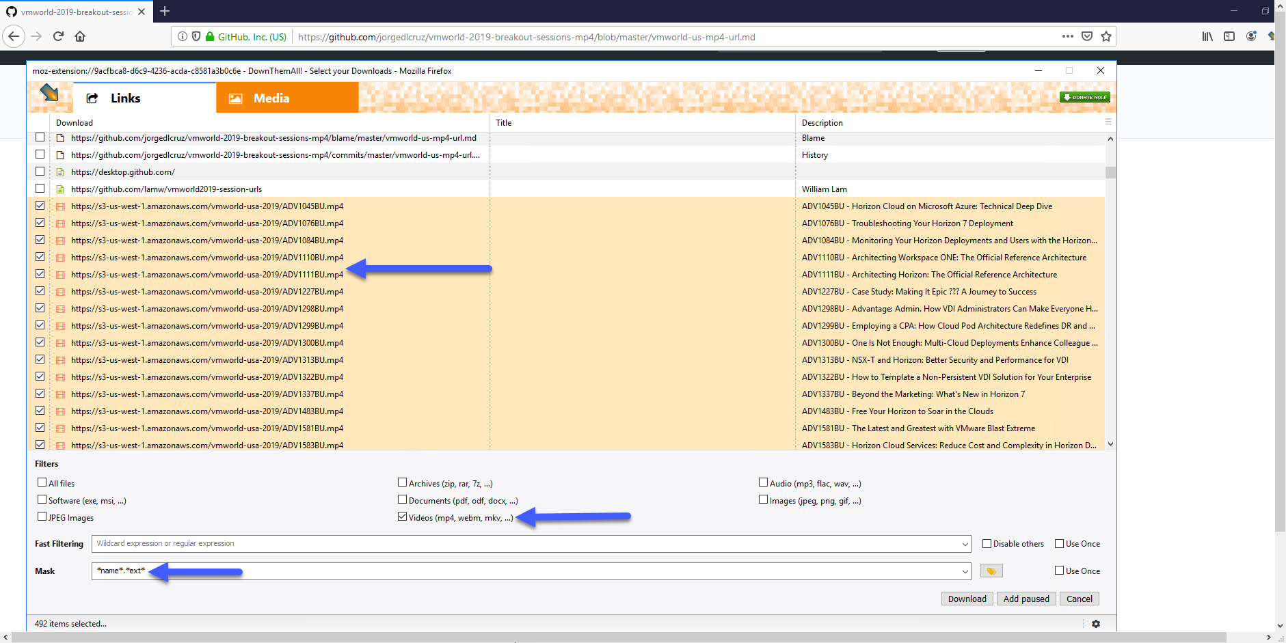The width and height of the screenshot is (1286, 643).
Task: Select the vmworld-2019-breakout-sessions browser tab
Action: (x=75, y=12)
